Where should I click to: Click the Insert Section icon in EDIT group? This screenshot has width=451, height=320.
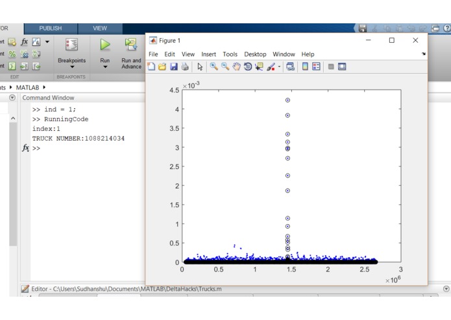[x=12, y=42]
